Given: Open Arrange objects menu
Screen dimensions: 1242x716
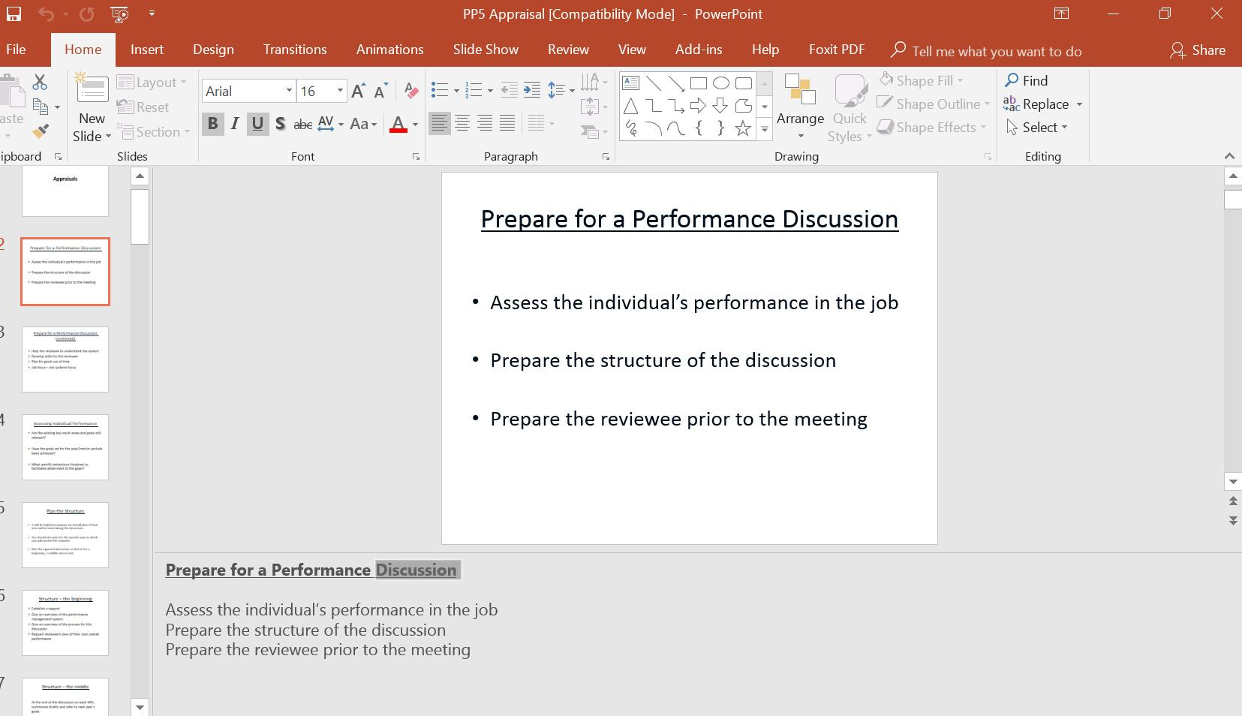Looking at the screenshot, I should coord(800,107).
